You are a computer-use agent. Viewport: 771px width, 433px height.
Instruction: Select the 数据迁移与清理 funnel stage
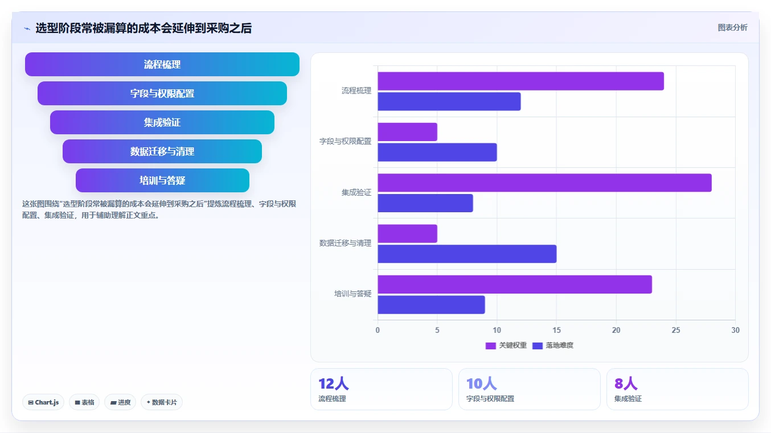coord(162,151)
